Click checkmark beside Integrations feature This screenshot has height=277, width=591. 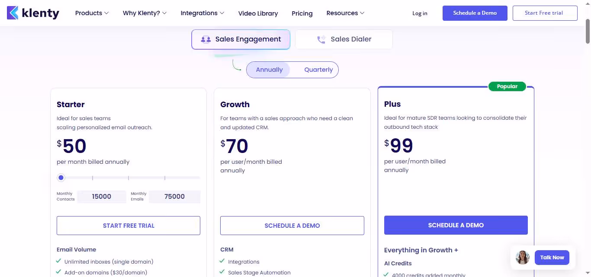tap(222, 261)
